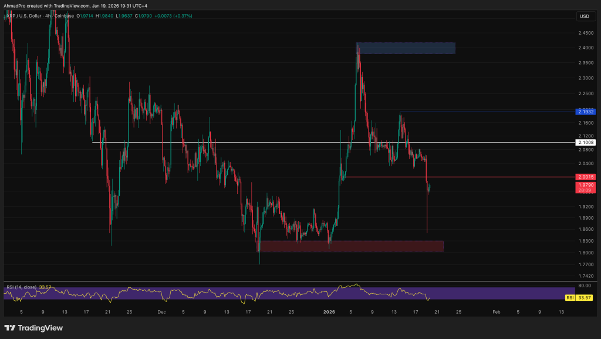Click the Feb label on time axis
This screenshot has height=339, width=601.
[496, 312]
